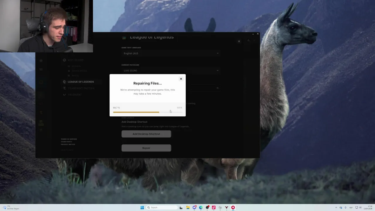
Task: Open the Windows Start menu
Action: [x=142, y=207]
